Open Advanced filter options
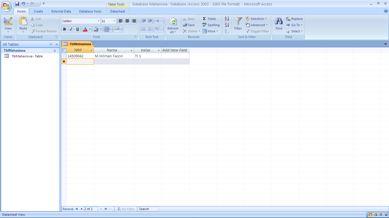389x218 pixels. point(257,25)
